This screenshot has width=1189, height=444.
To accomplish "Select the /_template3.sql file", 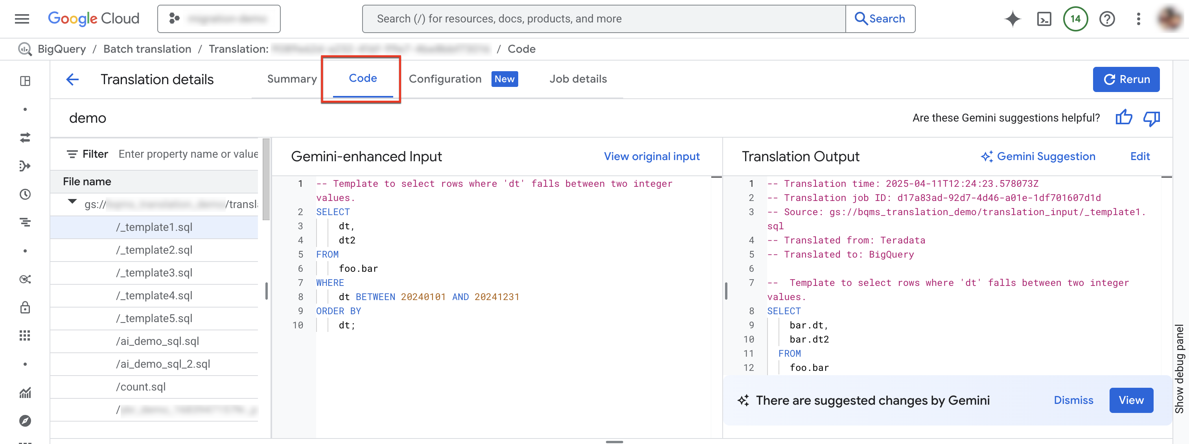I will point(154,272).
